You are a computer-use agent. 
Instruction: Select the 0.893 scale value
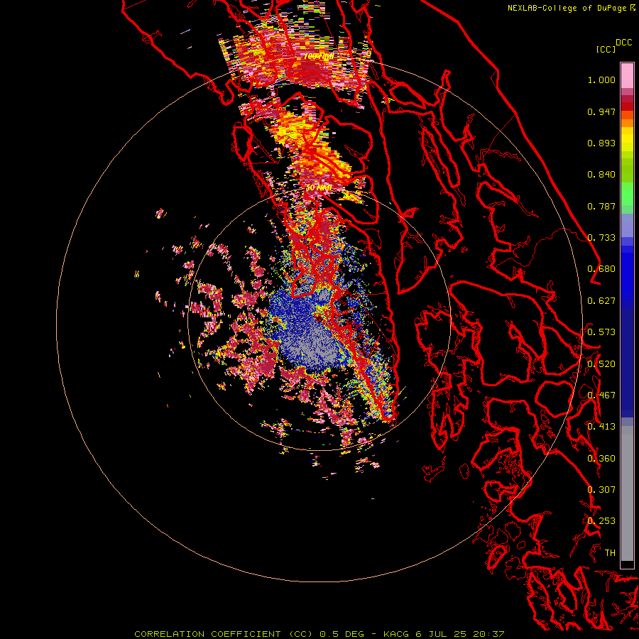[x=601, y=143]
